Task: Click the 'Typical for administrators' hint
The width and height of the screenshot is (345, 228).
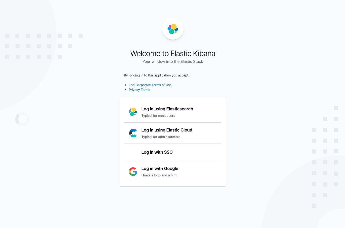Action: (x=161, y=137)
